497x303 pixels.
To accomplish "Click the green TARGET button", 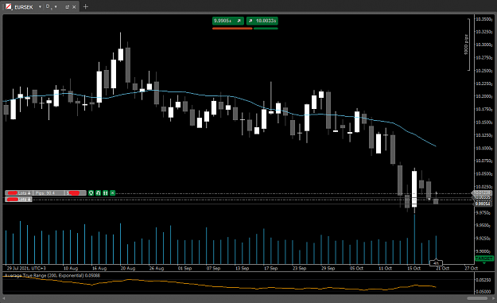I will pyautogui.click(x=484, y=258).
